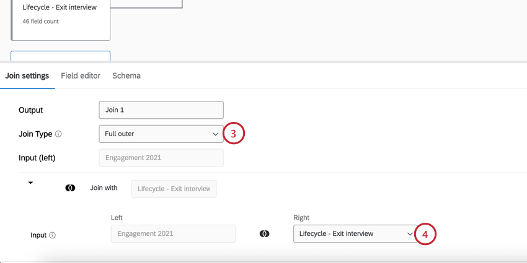Collapse the join section disclosure triangle
The width and height of the screenshot is (527, 263).
[x=30, y=183]
